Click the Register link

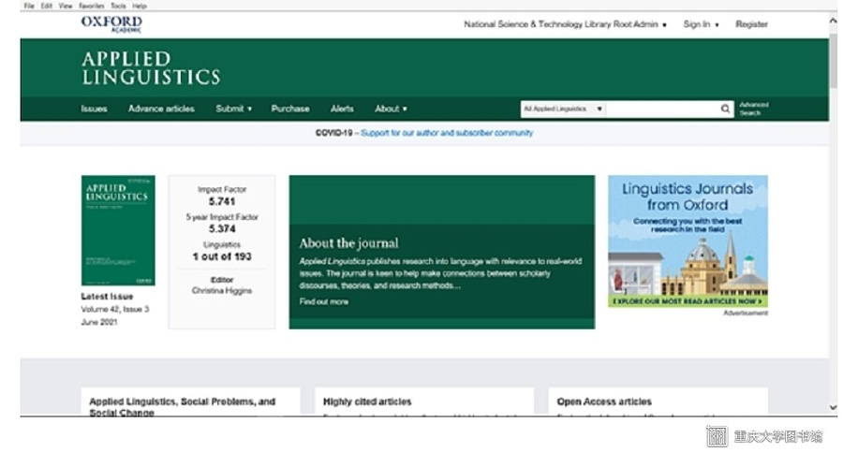(751, 24)
